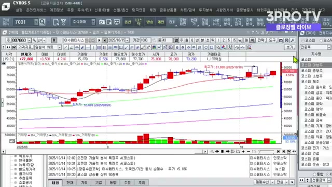Open the 계좌정보 menu
Screen dimensions: 332x187
(57, 10)
